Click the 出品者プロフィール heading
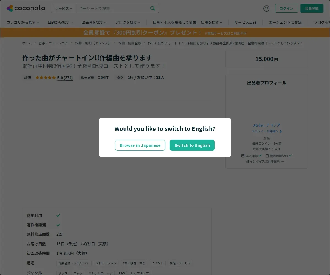The height and width of the screenshot is (275, 330). 267,83
